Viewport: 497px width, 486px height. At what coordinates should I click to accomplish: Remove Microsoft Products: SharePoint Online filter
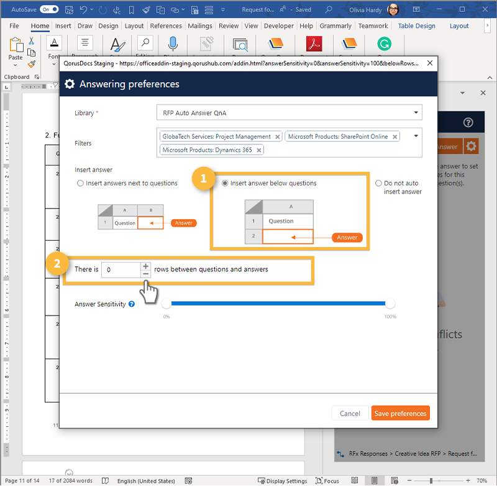(x=394, y=137)
